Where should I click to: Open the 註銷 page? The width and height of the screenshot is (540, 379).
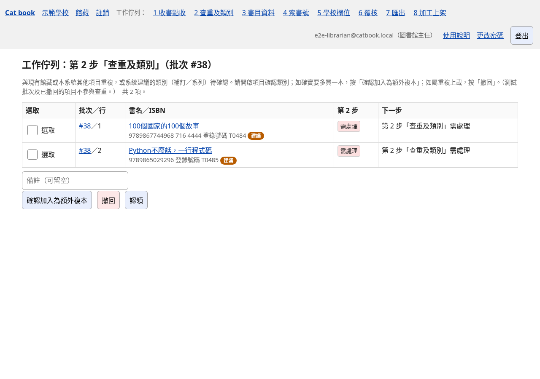click(x=103, y=13)
